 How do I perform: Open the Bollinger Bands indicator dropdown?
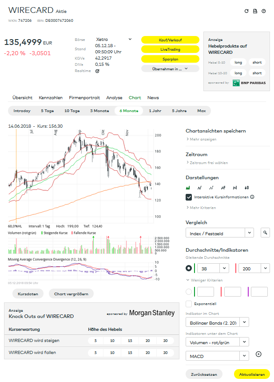[217, 322]
